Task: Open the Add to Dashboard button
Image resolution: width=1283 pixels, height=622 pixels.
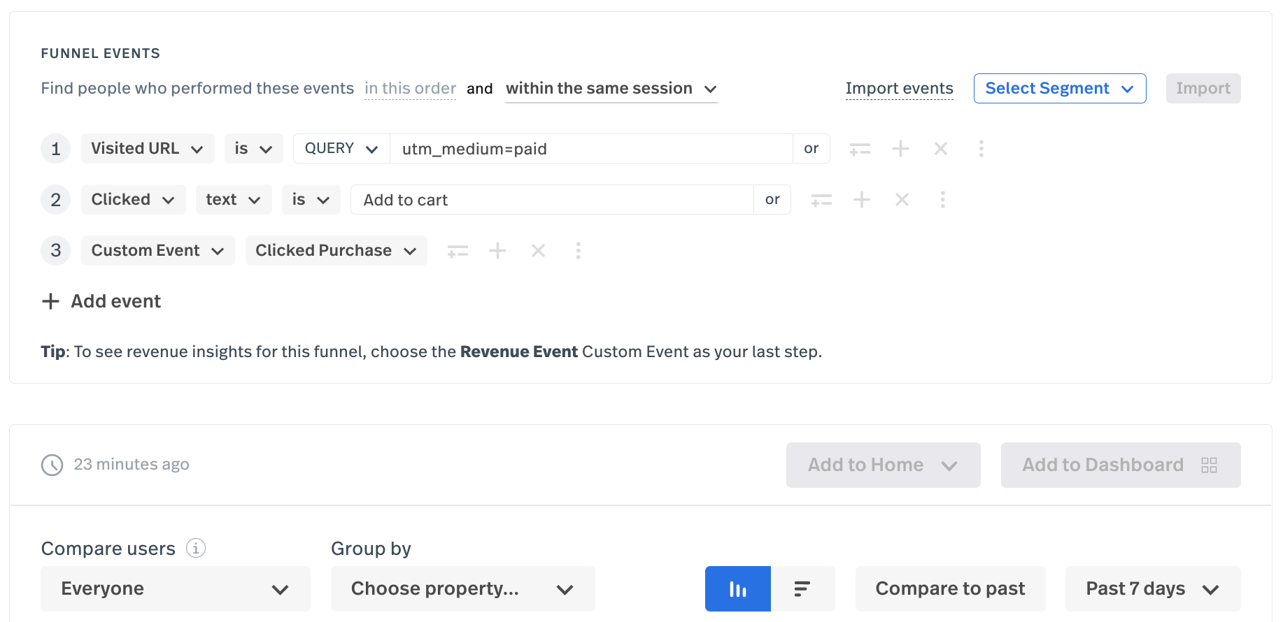Action: pos(1120,465)
